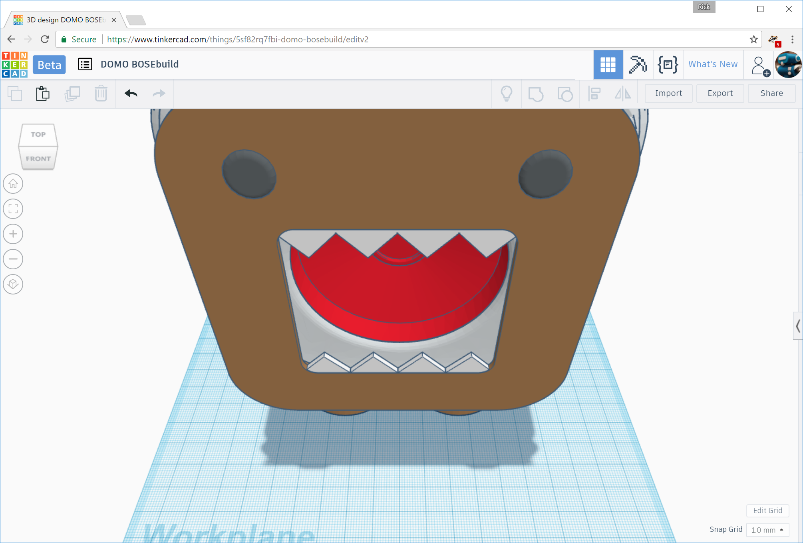This screenshot has height=543, width=803.
Task: Click the Undo arrow icon
Action: click(x=131, y=93)
